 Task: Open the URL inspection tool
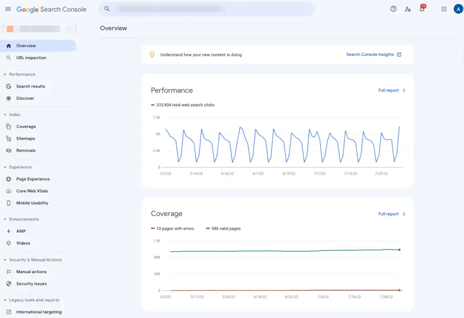[32, 58]
